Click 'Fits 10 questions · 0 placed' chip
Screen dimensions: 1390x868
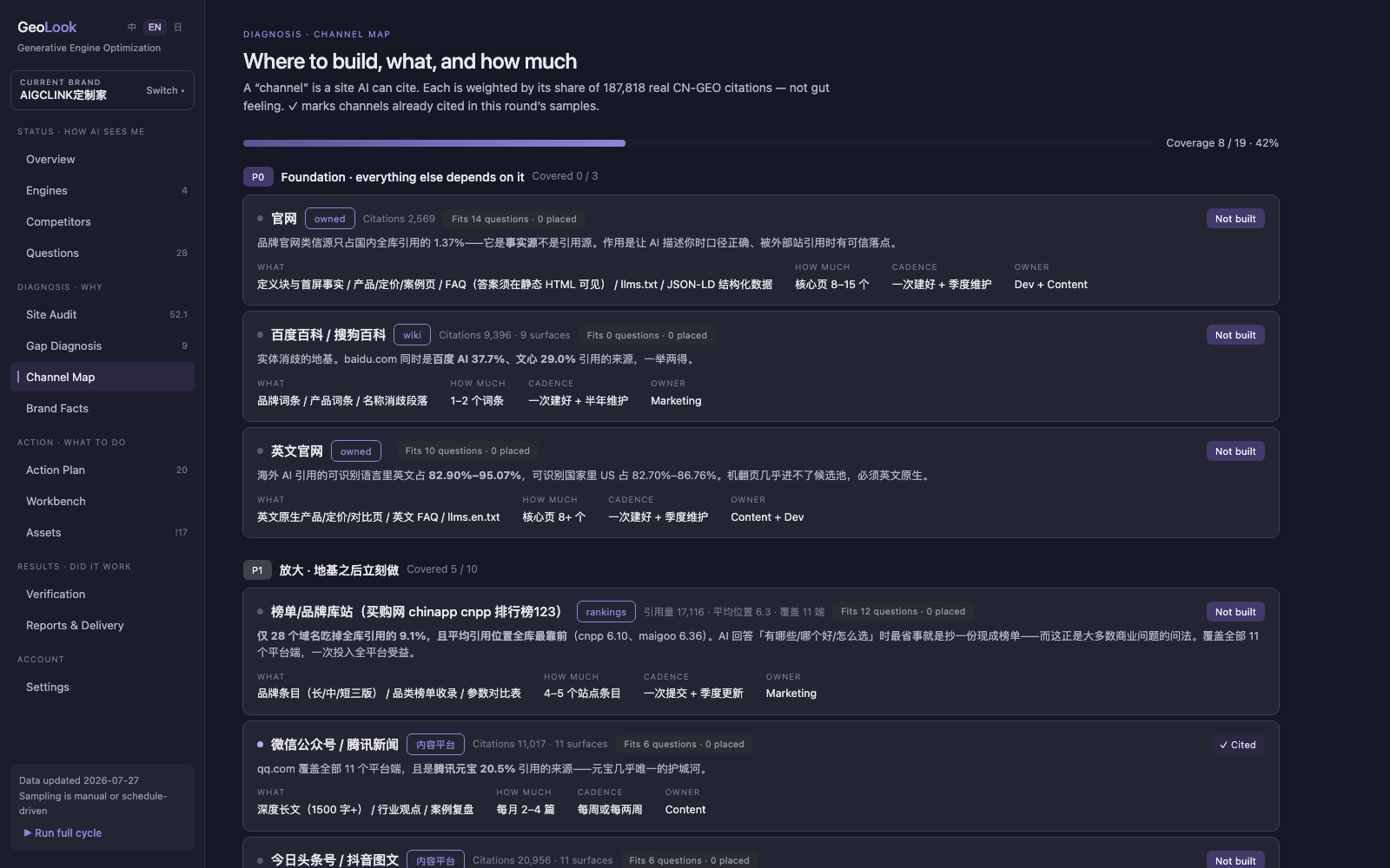point(467,451)
